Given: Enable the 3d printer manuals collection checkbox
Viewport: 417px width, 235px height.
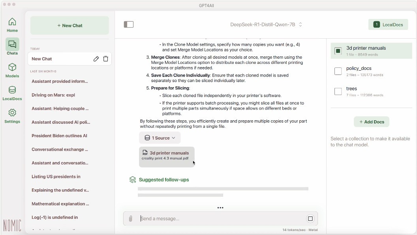Looking at the screenshot, I should [x=338, y=51].
